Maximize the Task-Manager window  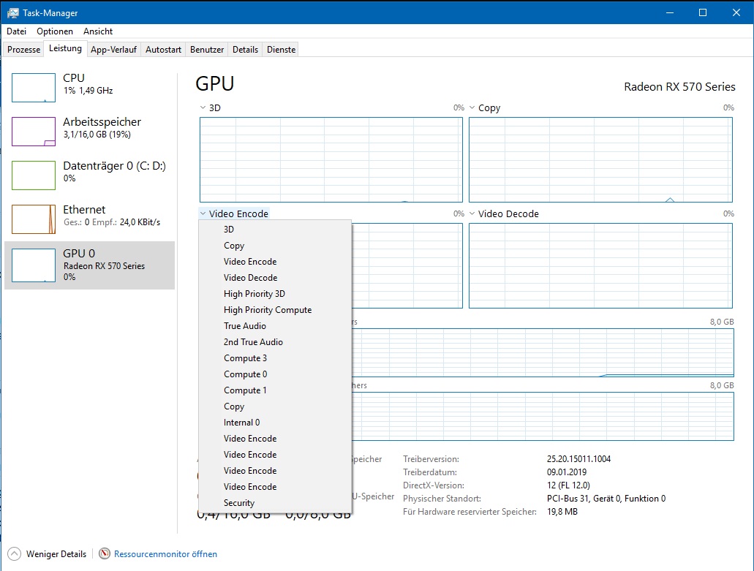pos(703,12)
